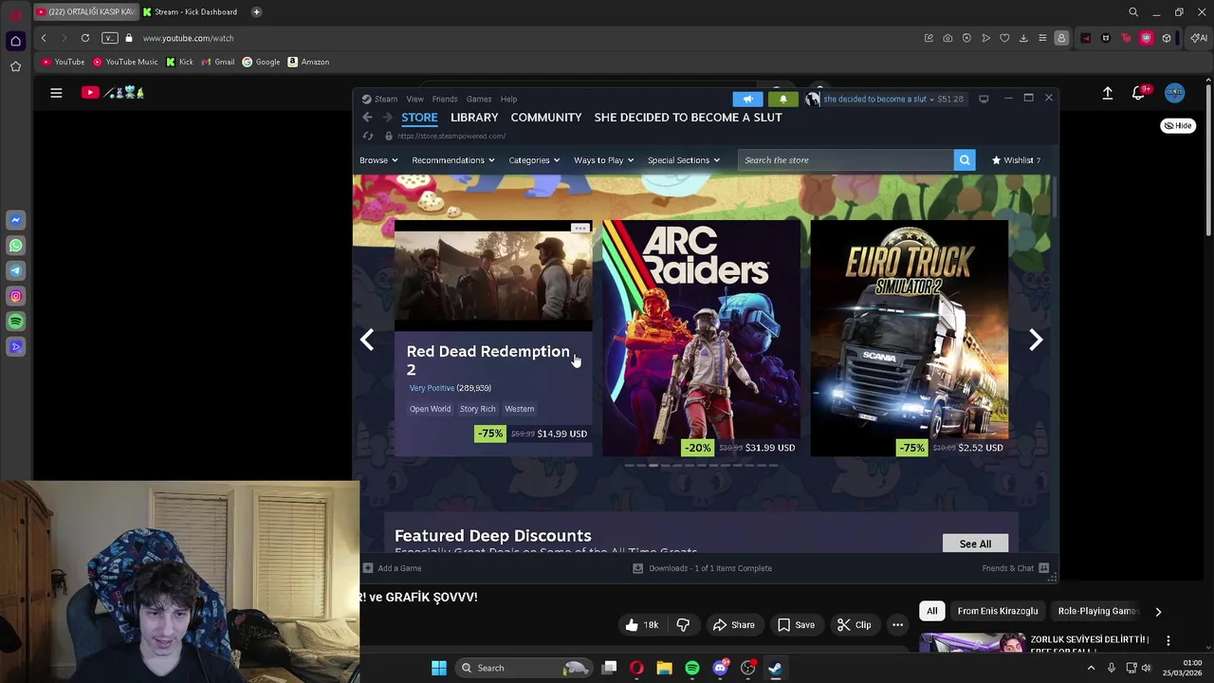The height and width of the screenshot is (683, 1214).
Task: Open Gmail bookmark in bookmarks bar
Action: point(218,62)
